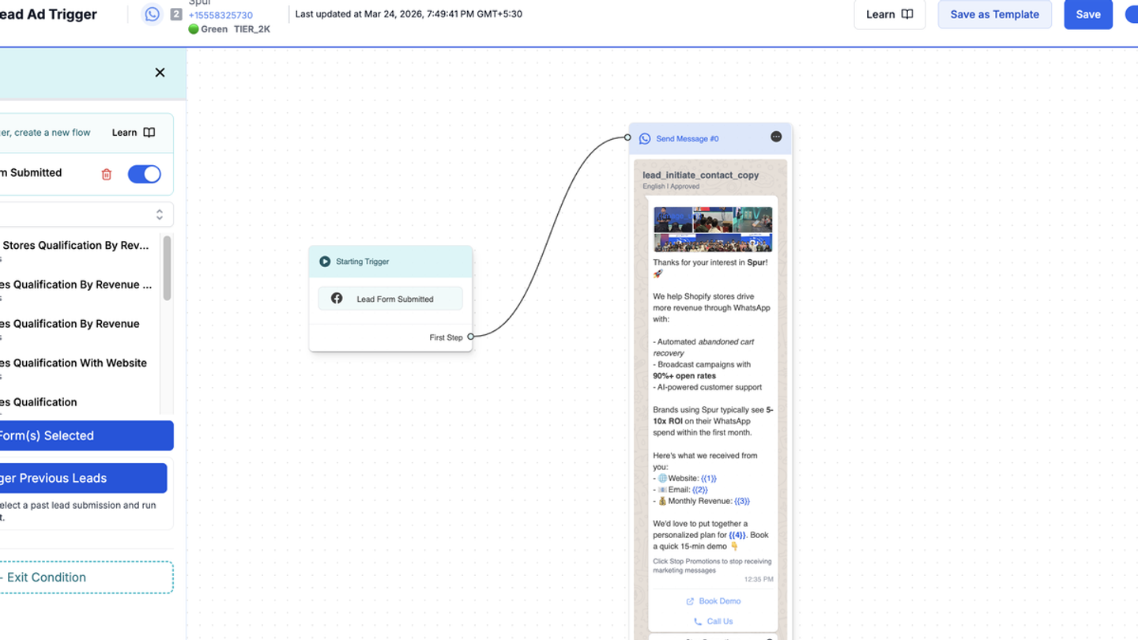
Task: Open Send Message #0 options menu
Action: click(776, 137)
